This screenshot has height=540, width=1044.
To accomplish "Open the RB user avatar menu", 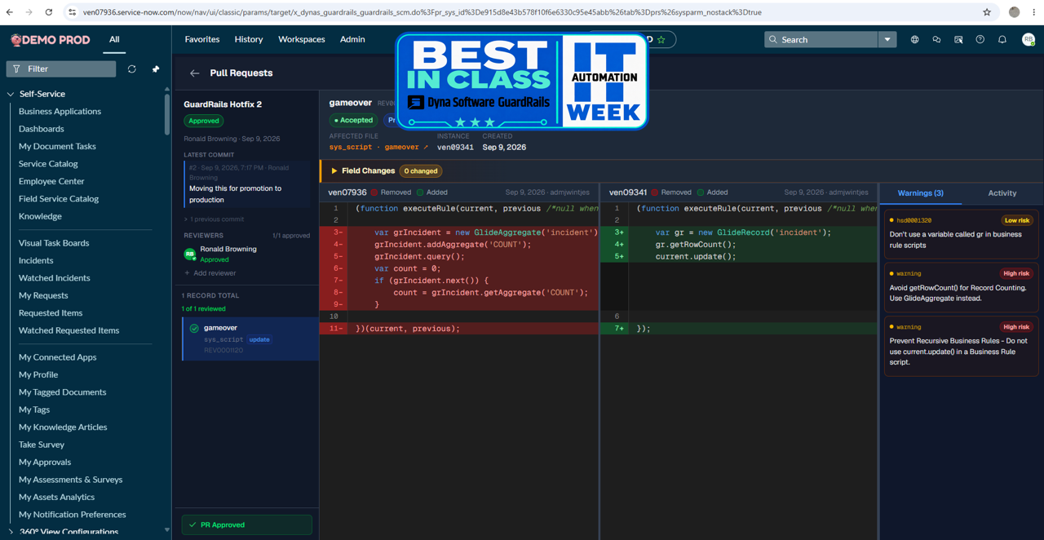I will pos(1029,39).
